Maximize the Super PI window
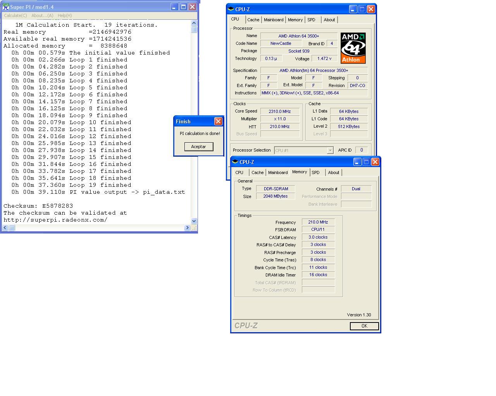This screenshot has height=396, width=496. [183, 7]
